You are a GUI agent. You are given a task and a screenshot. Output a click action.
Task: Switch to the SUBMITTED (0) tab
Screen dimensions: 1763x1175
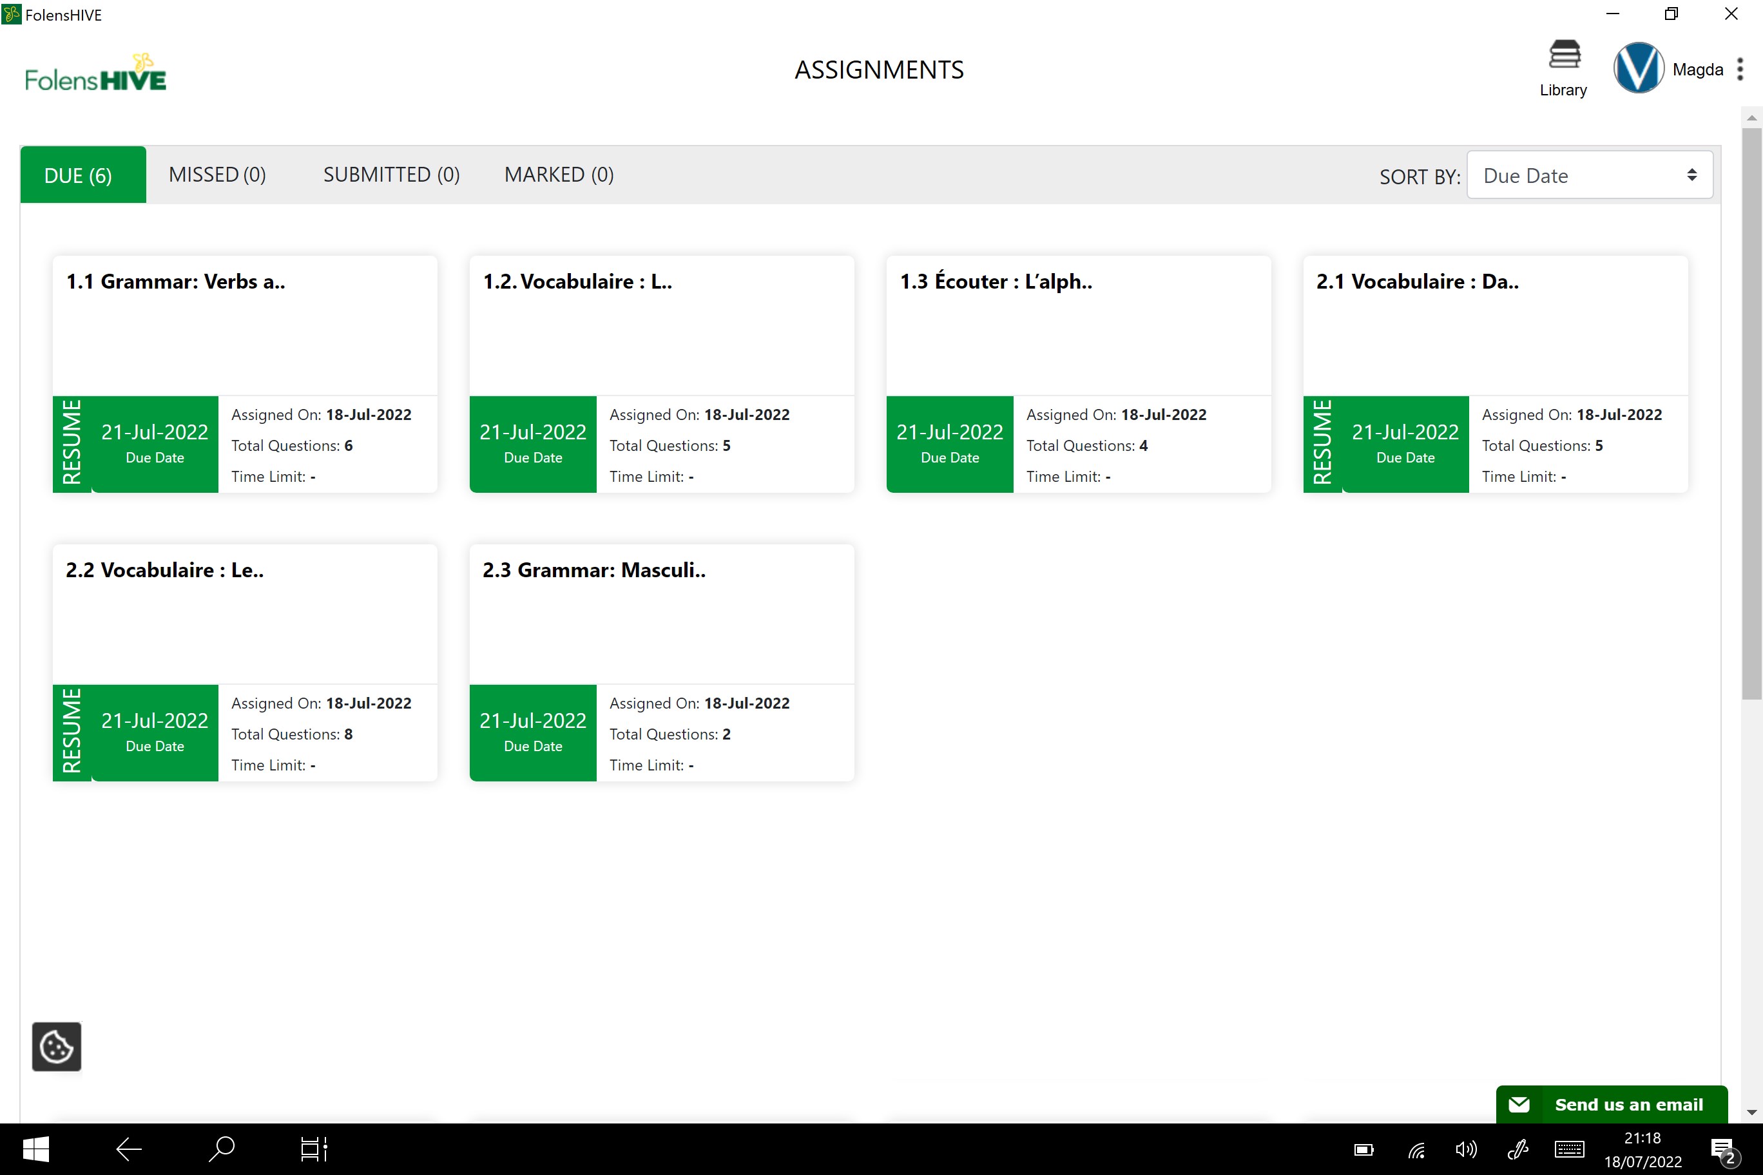click(391, 175)
